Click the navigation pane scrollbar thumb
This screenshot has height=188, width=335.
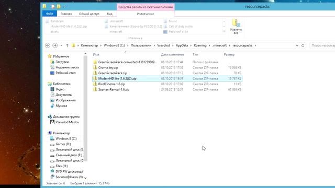pos(85,108)
